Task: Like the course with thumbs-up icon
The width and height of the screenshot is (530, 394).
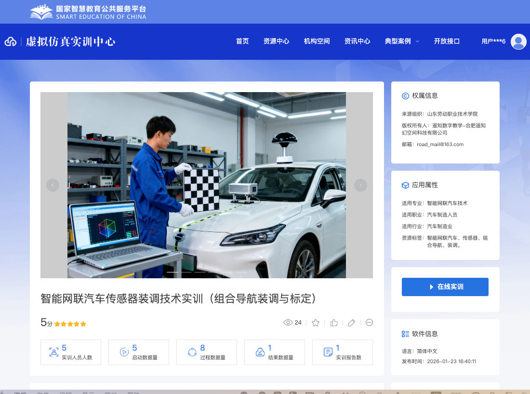Action: click(x=334, y=323)
